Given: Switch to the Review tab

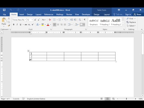Looking at the screenshot, I should tap(69, 14).
